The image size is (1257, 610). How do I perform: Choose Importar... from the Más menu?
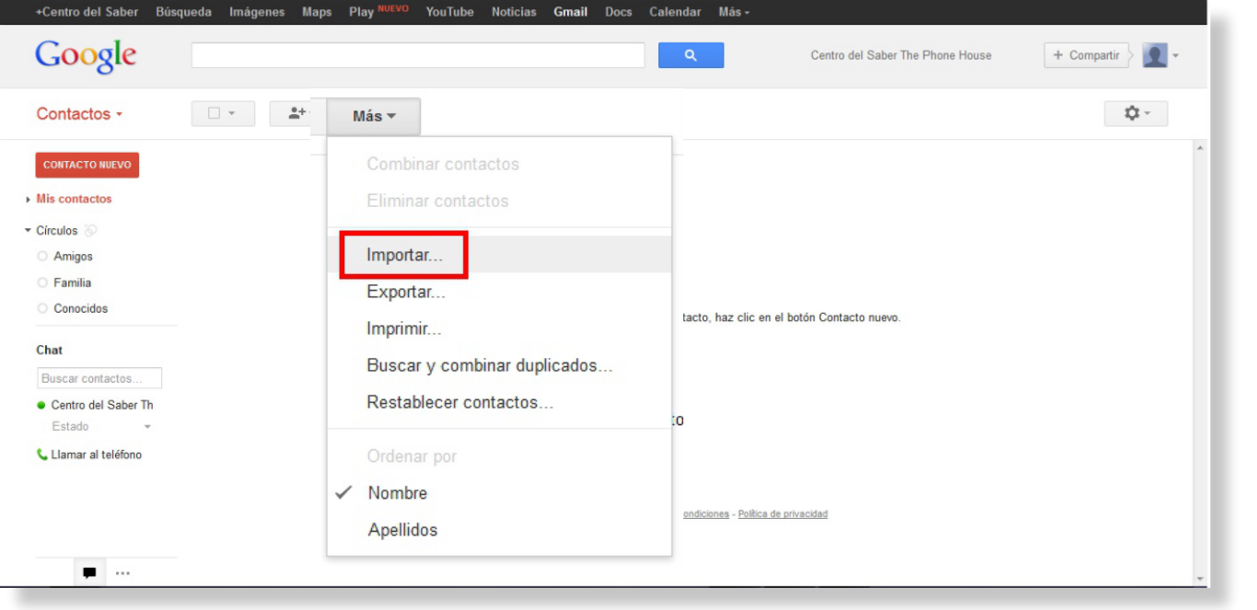404,255
